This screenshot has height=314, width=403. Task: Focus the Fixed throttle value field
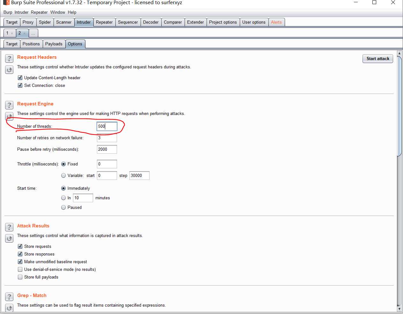107,164
